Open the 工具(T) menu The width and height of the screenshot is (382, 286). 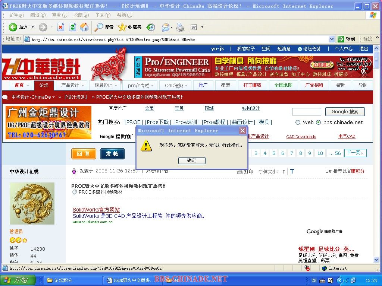point(103,15)
